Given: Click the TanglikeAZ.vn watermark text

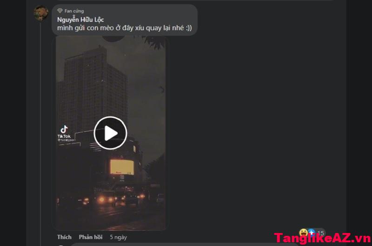Looking at the screenshot, I should pyautogui.click(x=323, y=238).
